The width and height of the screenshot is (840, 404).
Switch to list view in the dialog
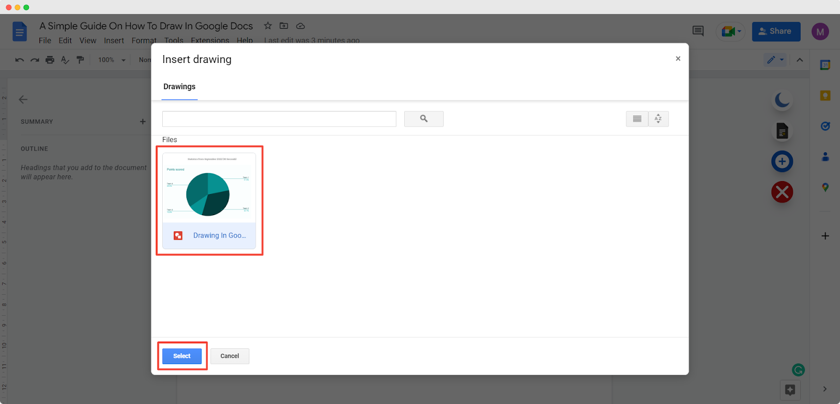637,119
